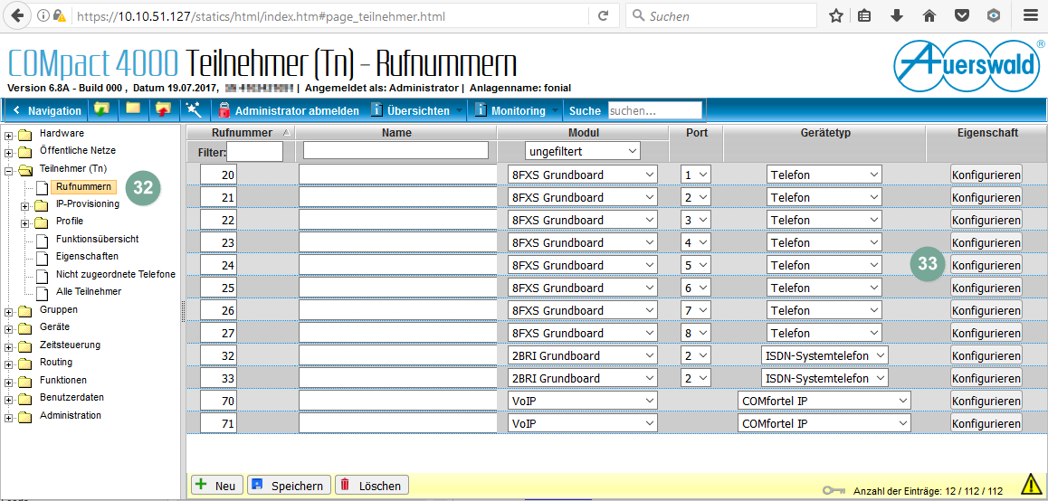1048x501 pixels.
Task: Click the plain yellow folder icon in toolbar
Action: pos(132,109)
